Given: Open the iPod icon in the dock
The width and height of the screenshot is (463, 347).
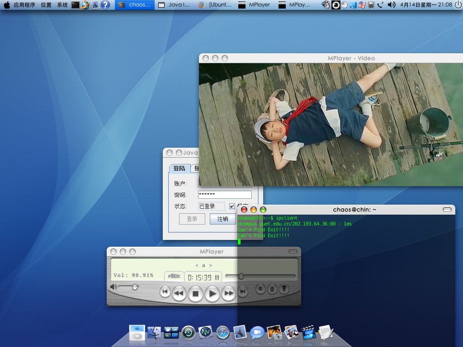Looking at the screenshot, I should pyautogui.click(x=137, y=333).
